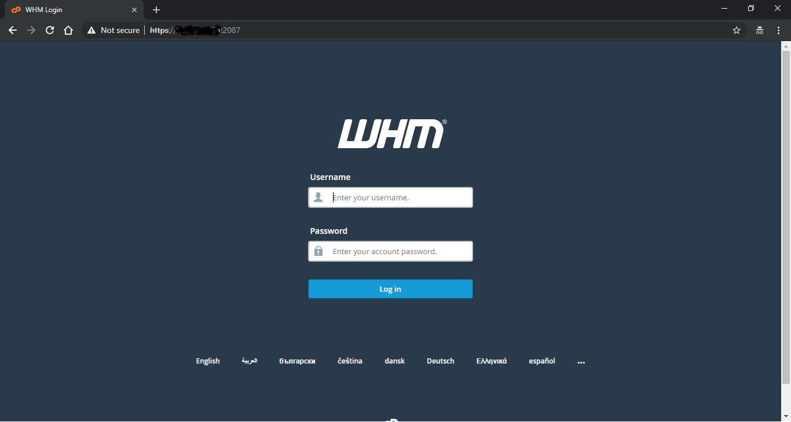The width and height of the screenshot is (791, 422).
Task: Select the čeština language link
Action: click(x=350, y=361)
